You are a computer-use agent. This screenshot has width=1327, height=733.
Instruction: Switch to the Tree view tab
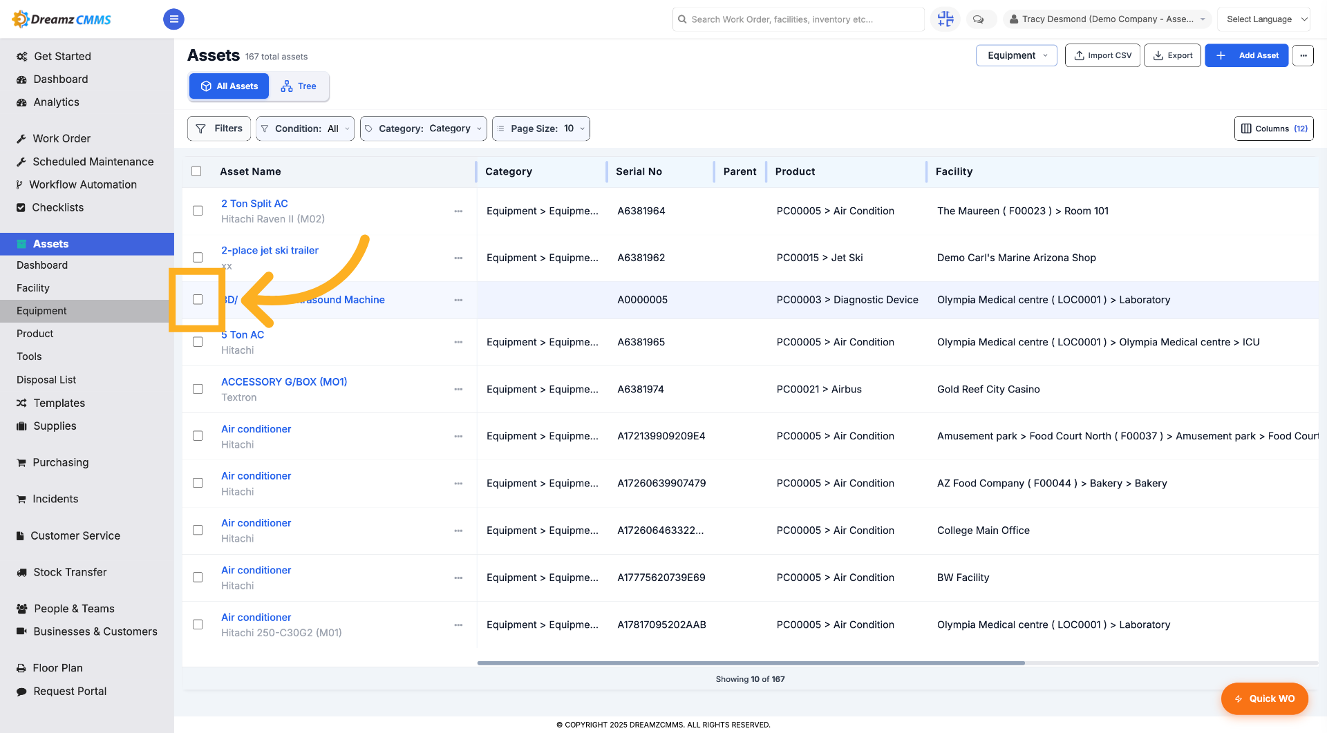(x=299, y=86)
